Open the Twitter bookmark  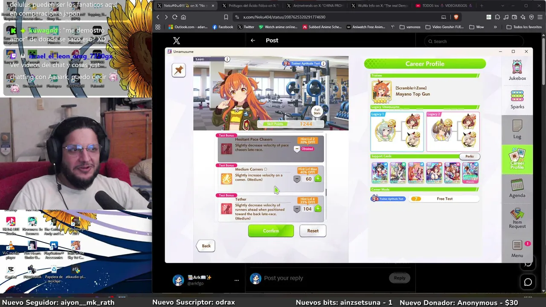point(246,27)
